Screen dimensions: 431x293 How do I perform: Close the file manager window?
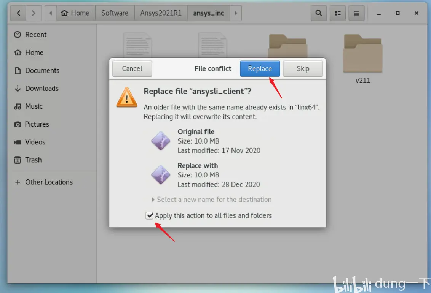417,13
